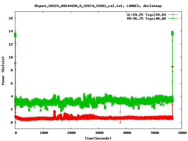
Task: Click the green outlier dip near 3800 seconds
Action: coord(120,112)
